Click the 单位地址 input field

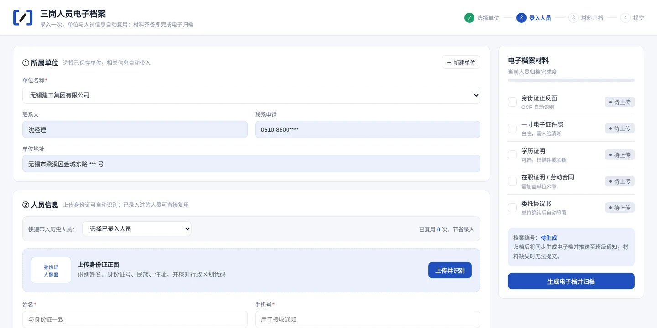pyautogui.click(x=251, y=164)
